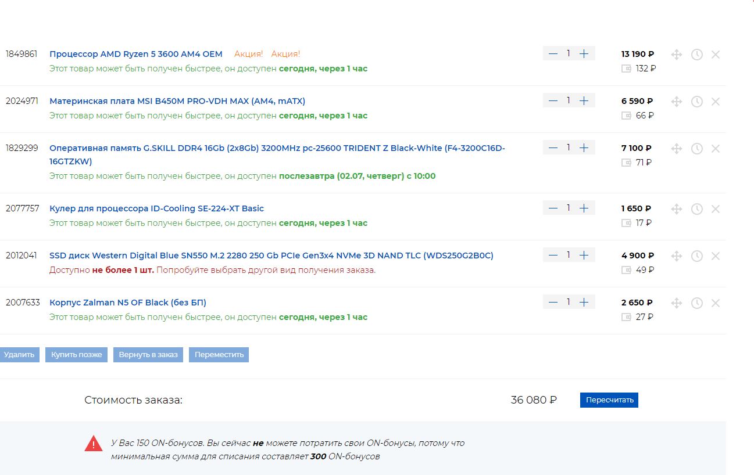
Task: Recalculate order with Пересчитать button
Action: coord(609,400)
